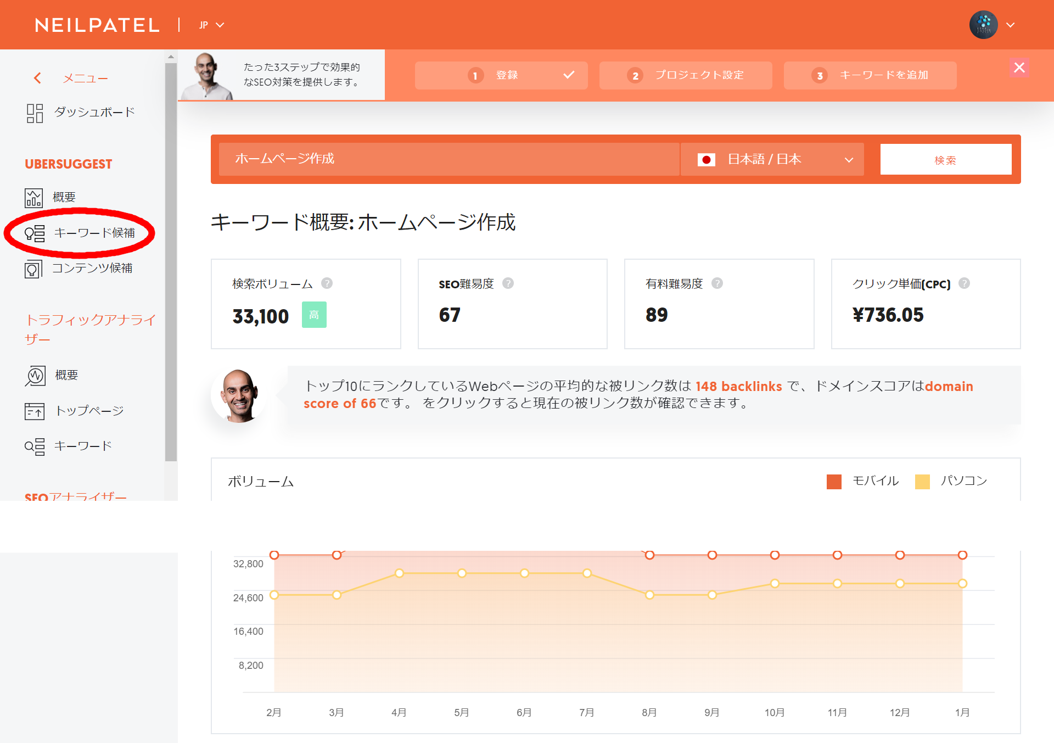Click the 33,100 search volume value
1054x743 pixels.
click(x=261, y=316)
